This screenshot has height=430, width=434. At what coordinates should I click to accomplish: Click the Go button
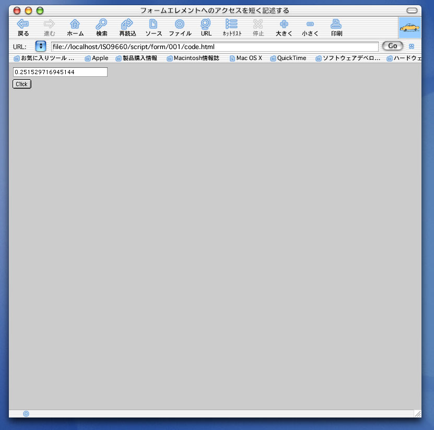393,46
